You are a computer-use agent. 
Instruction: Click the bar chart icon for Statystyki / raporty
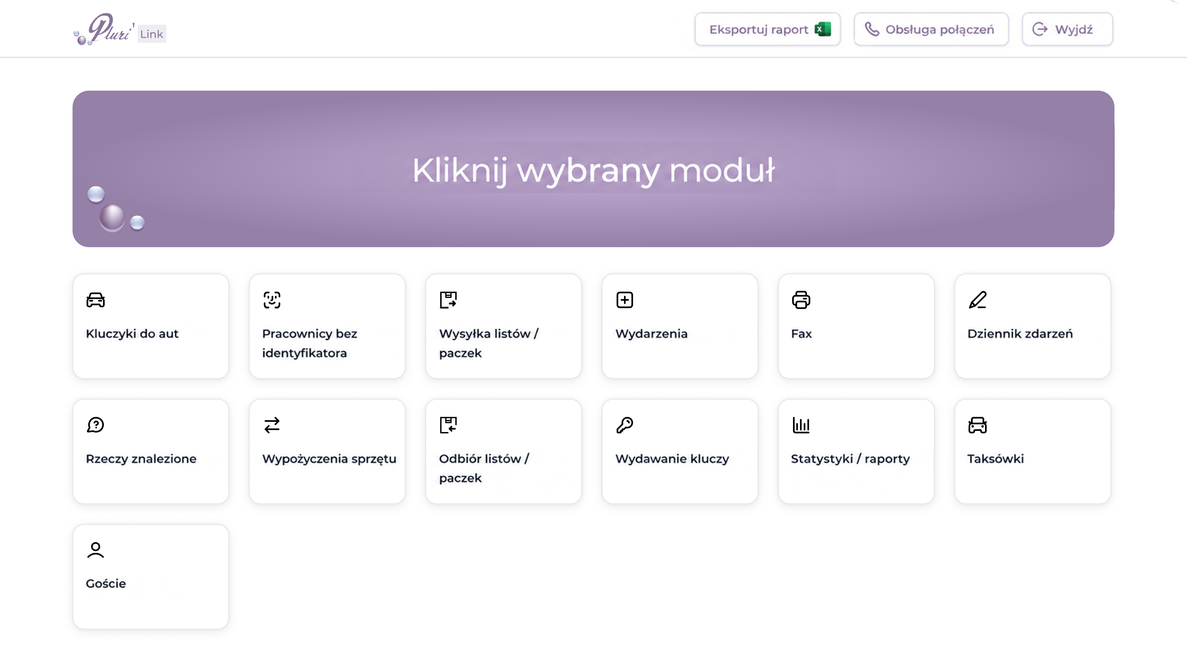coord(801,425)
